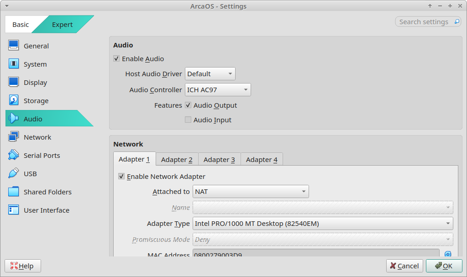This screenshot has width=467, height=277.
Task: Enable the Audio Input checkbox
Action: click(x=188, y=120)
